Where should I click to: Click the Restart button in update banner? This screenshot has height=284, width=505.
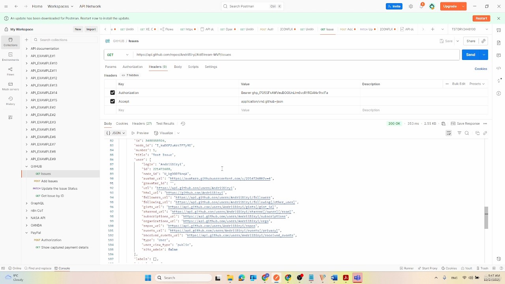[481, 19]
